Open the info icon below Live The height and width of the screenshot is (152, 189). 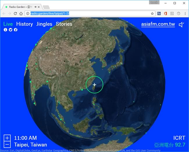[5, 30]
